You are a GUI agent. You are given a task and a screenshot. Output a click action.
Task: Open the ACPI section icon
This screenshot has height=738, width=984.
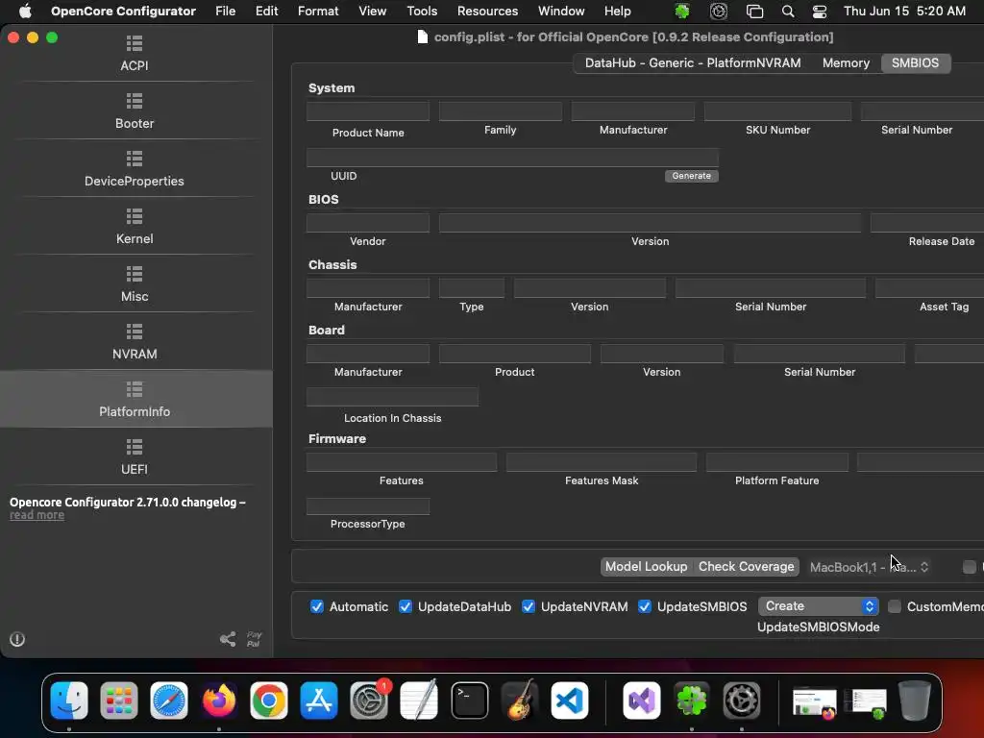135,43
